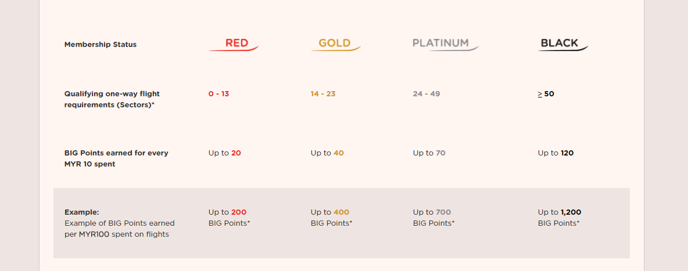Select the Up to 20 points text

[225, 153]
